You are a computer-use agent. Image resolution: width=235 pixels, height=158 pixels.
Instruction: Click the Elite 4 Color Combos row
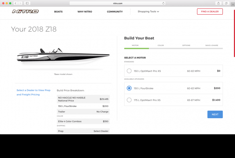point(83,121)
